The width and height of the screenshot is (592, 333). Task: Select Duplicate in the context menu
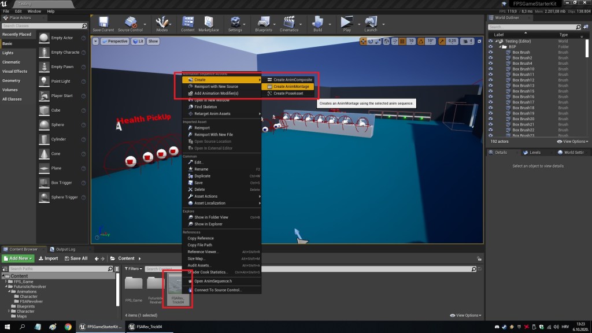(202, 176)
